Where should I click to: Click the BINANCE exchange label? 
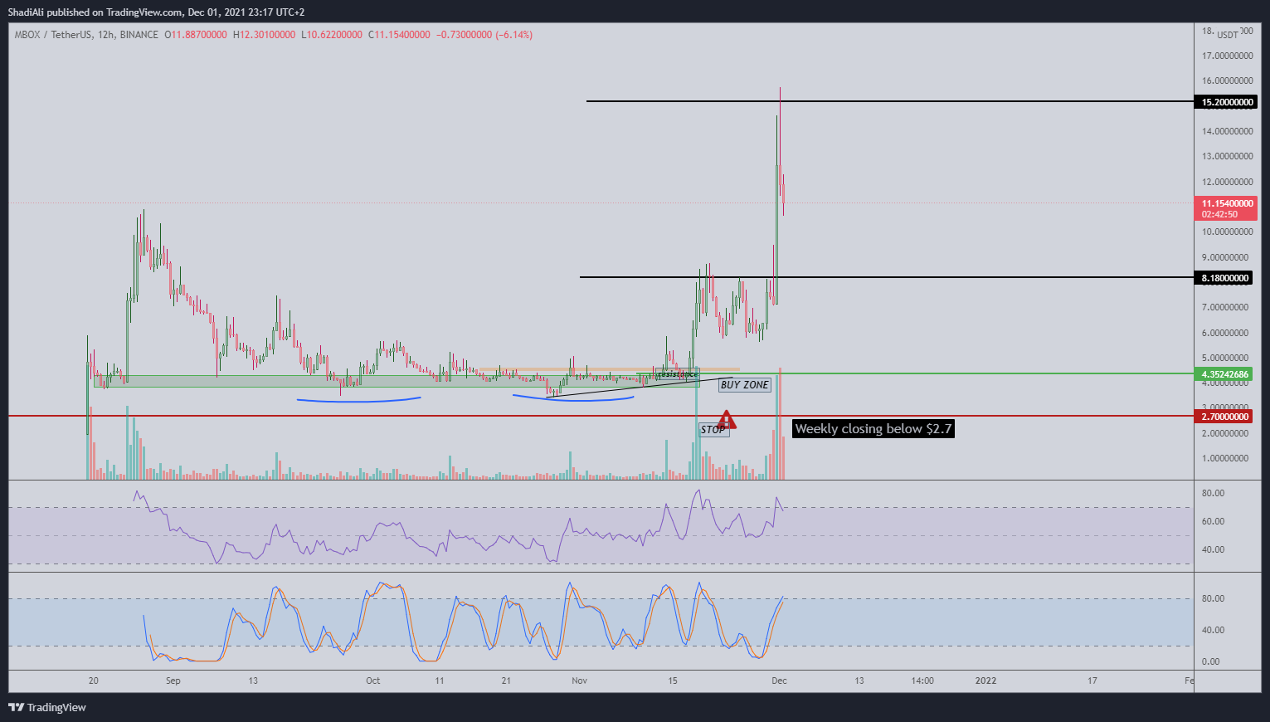(139, 35)
